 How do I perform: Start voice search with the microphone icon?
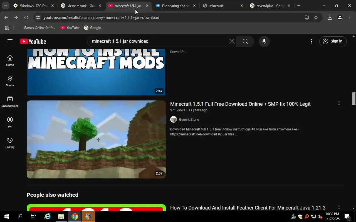264,41
